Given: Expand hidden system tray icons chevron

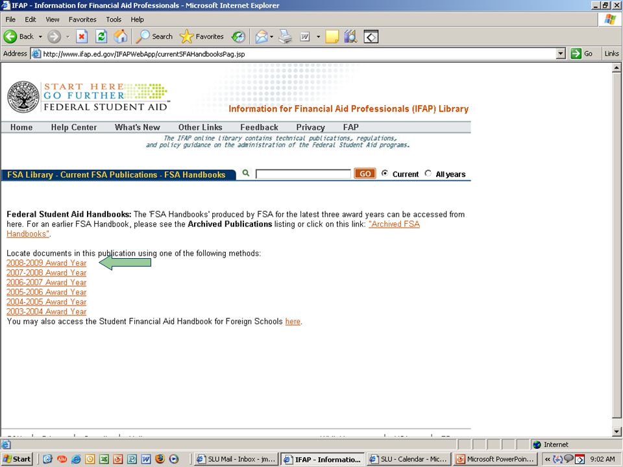Looking at the screenshot, I should point(547,459).
